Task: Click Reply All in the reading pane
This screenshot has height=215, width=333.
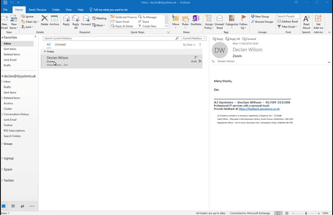Action: point(232,39)
